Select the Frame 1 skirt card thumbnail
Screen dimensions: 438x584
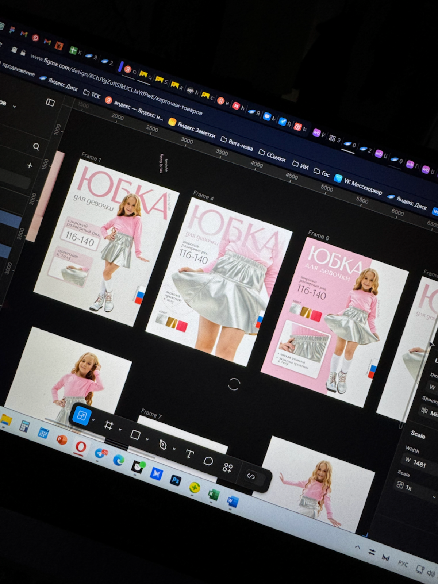pos(106,242)
